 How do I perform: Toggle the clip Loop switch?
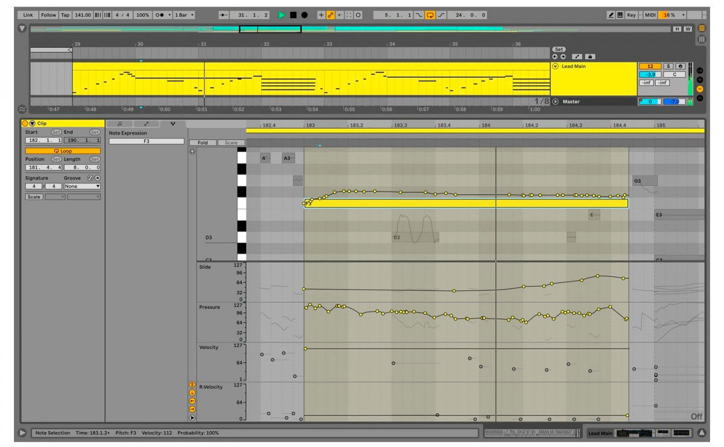tap(63, 151)
